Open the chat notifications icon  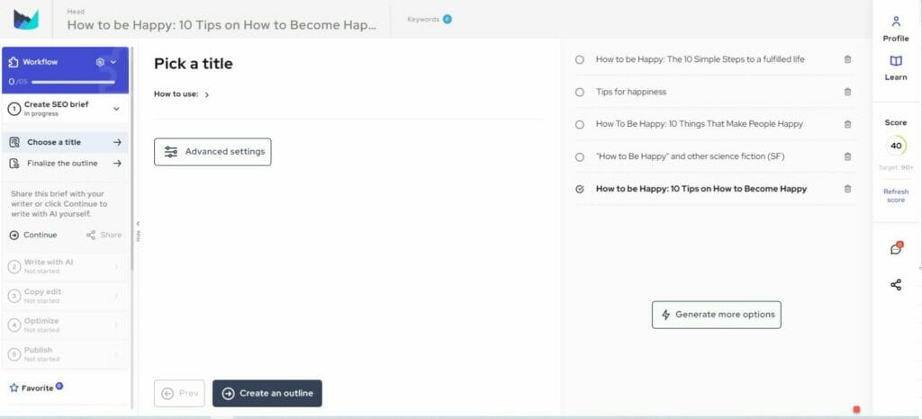(x=896, y=248)
